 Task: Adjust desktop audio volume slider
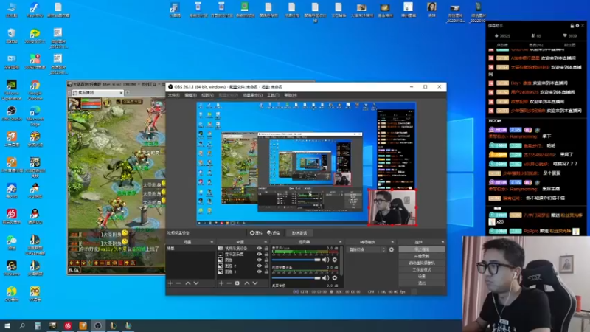296,260
